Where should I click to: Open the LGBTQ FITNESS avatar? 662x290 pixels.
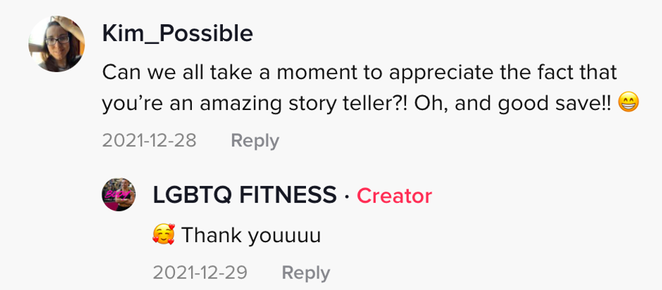pos(118,196)
